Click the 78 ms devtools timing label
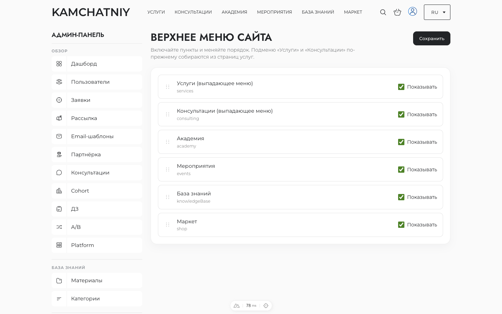 [x=251, y=306]
